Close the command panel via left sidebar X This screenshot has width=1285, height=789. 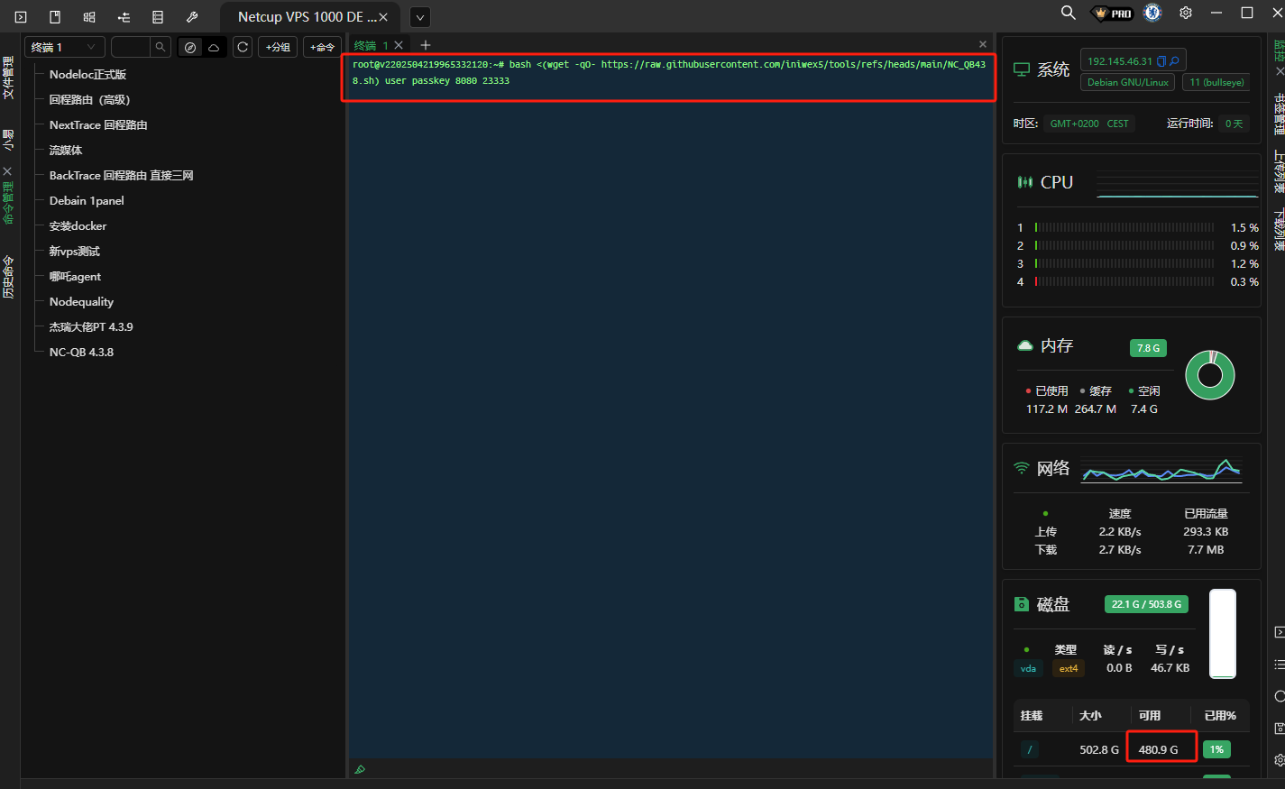7,171
